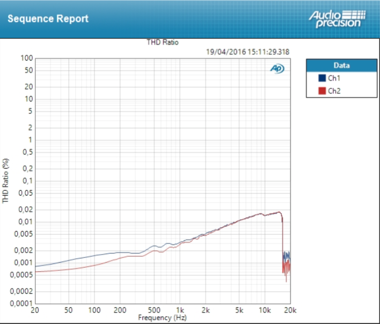Image resolution: width=380 pixels, height=324 pixels.
Task: Click the round AP watermark icon in graph
Action: click(x=277, y=69)
